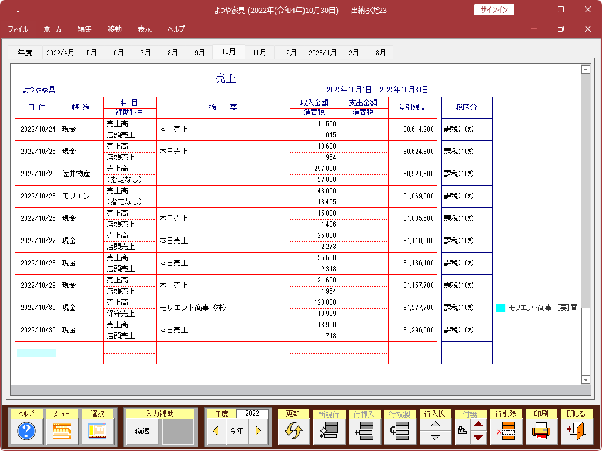The width and height of the screenshot is (602, 451).
Task: Click the 更新 refresh icon
Action: coord(294,431)
